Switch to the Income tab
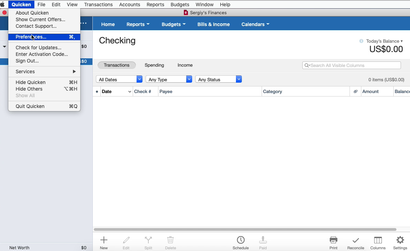 tap(185, 65)
